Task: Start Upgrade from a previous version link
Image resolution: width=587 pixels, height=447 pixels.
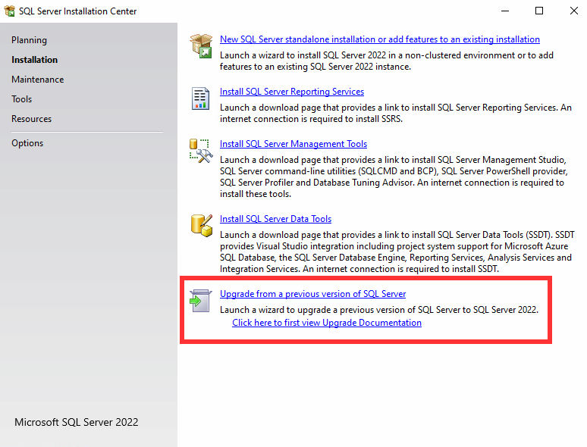Action: click(312, 294)
